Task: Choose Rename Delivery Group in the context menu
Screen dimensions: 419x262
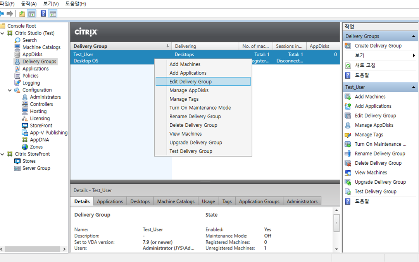Action: pyautogui.click(x=203, y=116)
